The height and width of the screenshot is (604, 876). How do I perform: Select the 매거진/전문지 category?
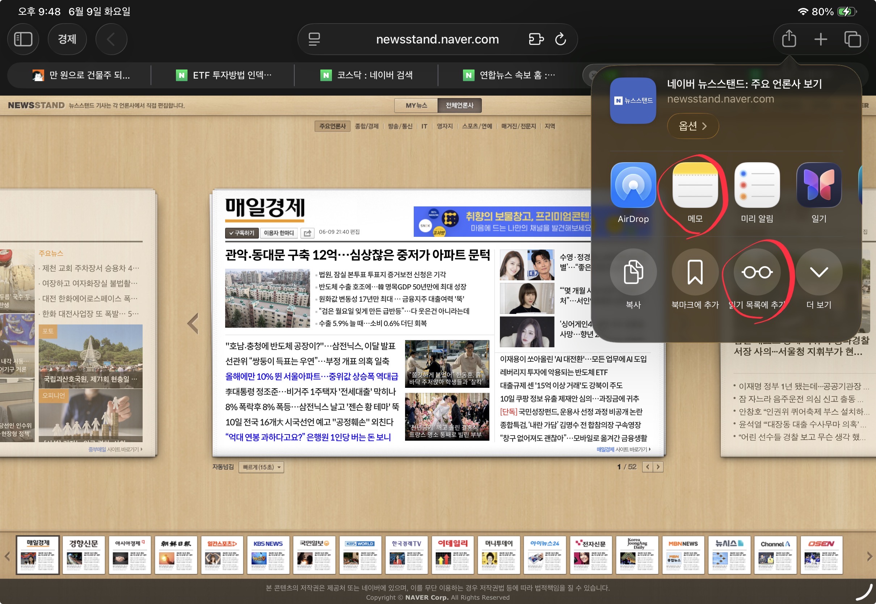(519, 126)
